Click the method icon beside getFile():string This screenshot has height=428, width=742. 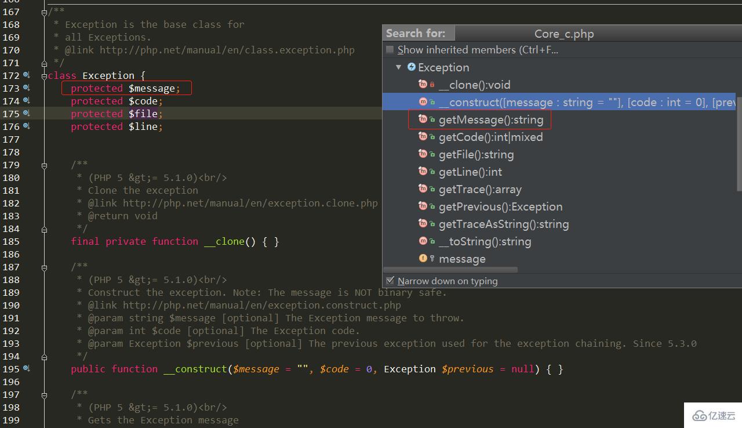coord(423,155)
